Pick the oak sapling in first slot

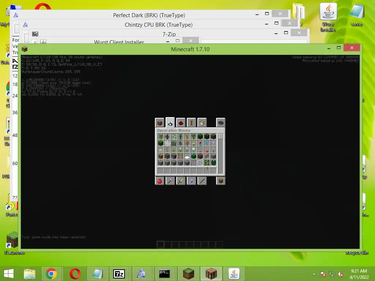[161, 136]
